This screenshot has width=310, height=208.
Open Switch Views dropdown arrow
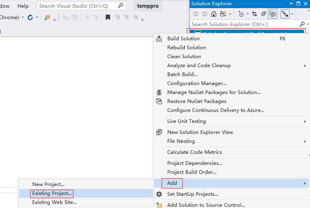(230, 14)
